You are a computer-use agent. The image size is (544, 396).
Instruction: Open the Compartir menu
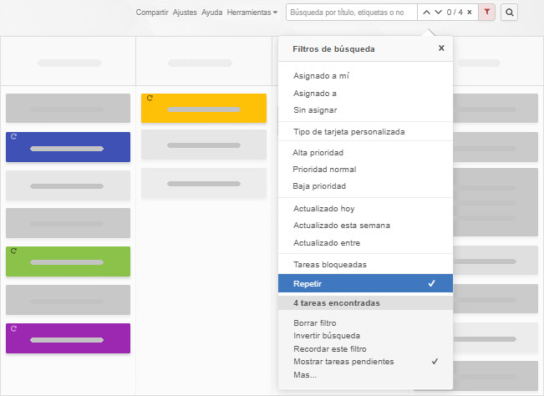tap(152, 13)
